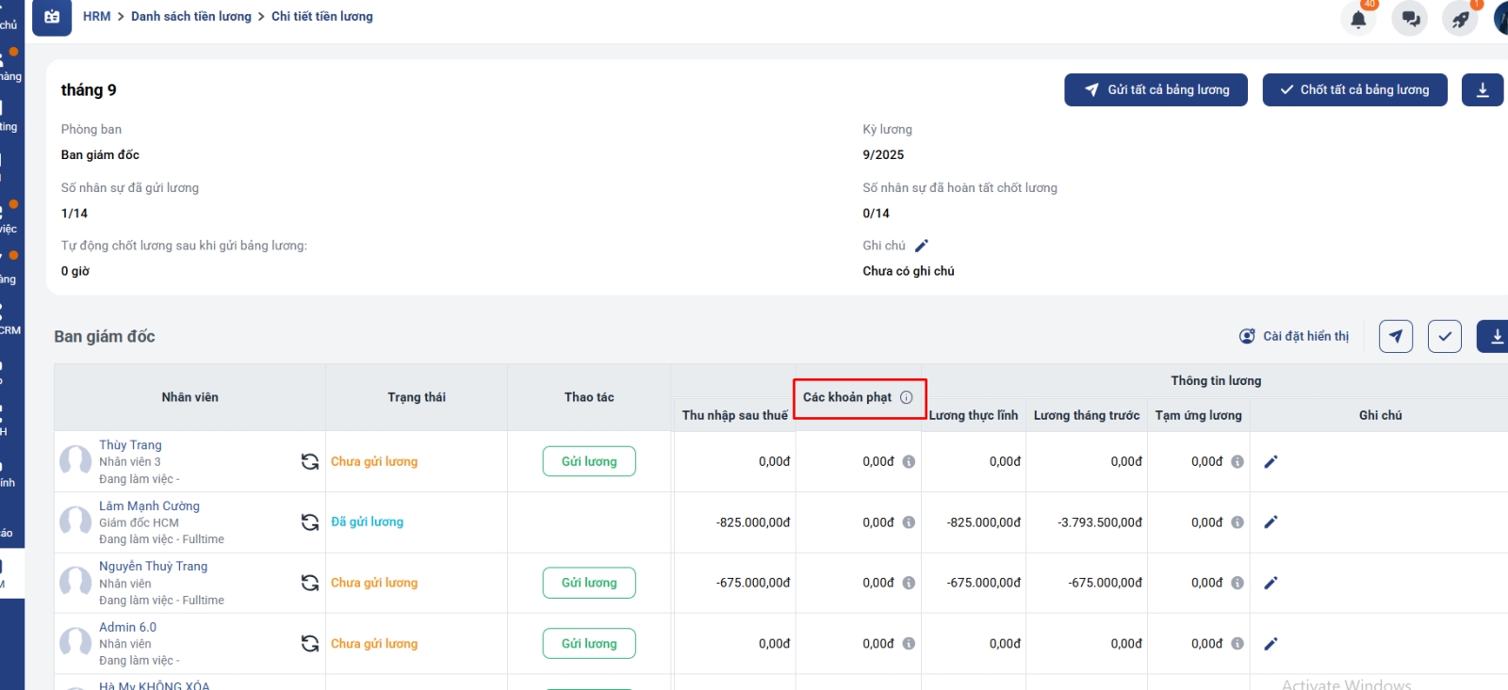Click Tạm ứng lương info icon for Admin 6.0
This screenshot has width=1508, height=690.
pos(1238,644)
